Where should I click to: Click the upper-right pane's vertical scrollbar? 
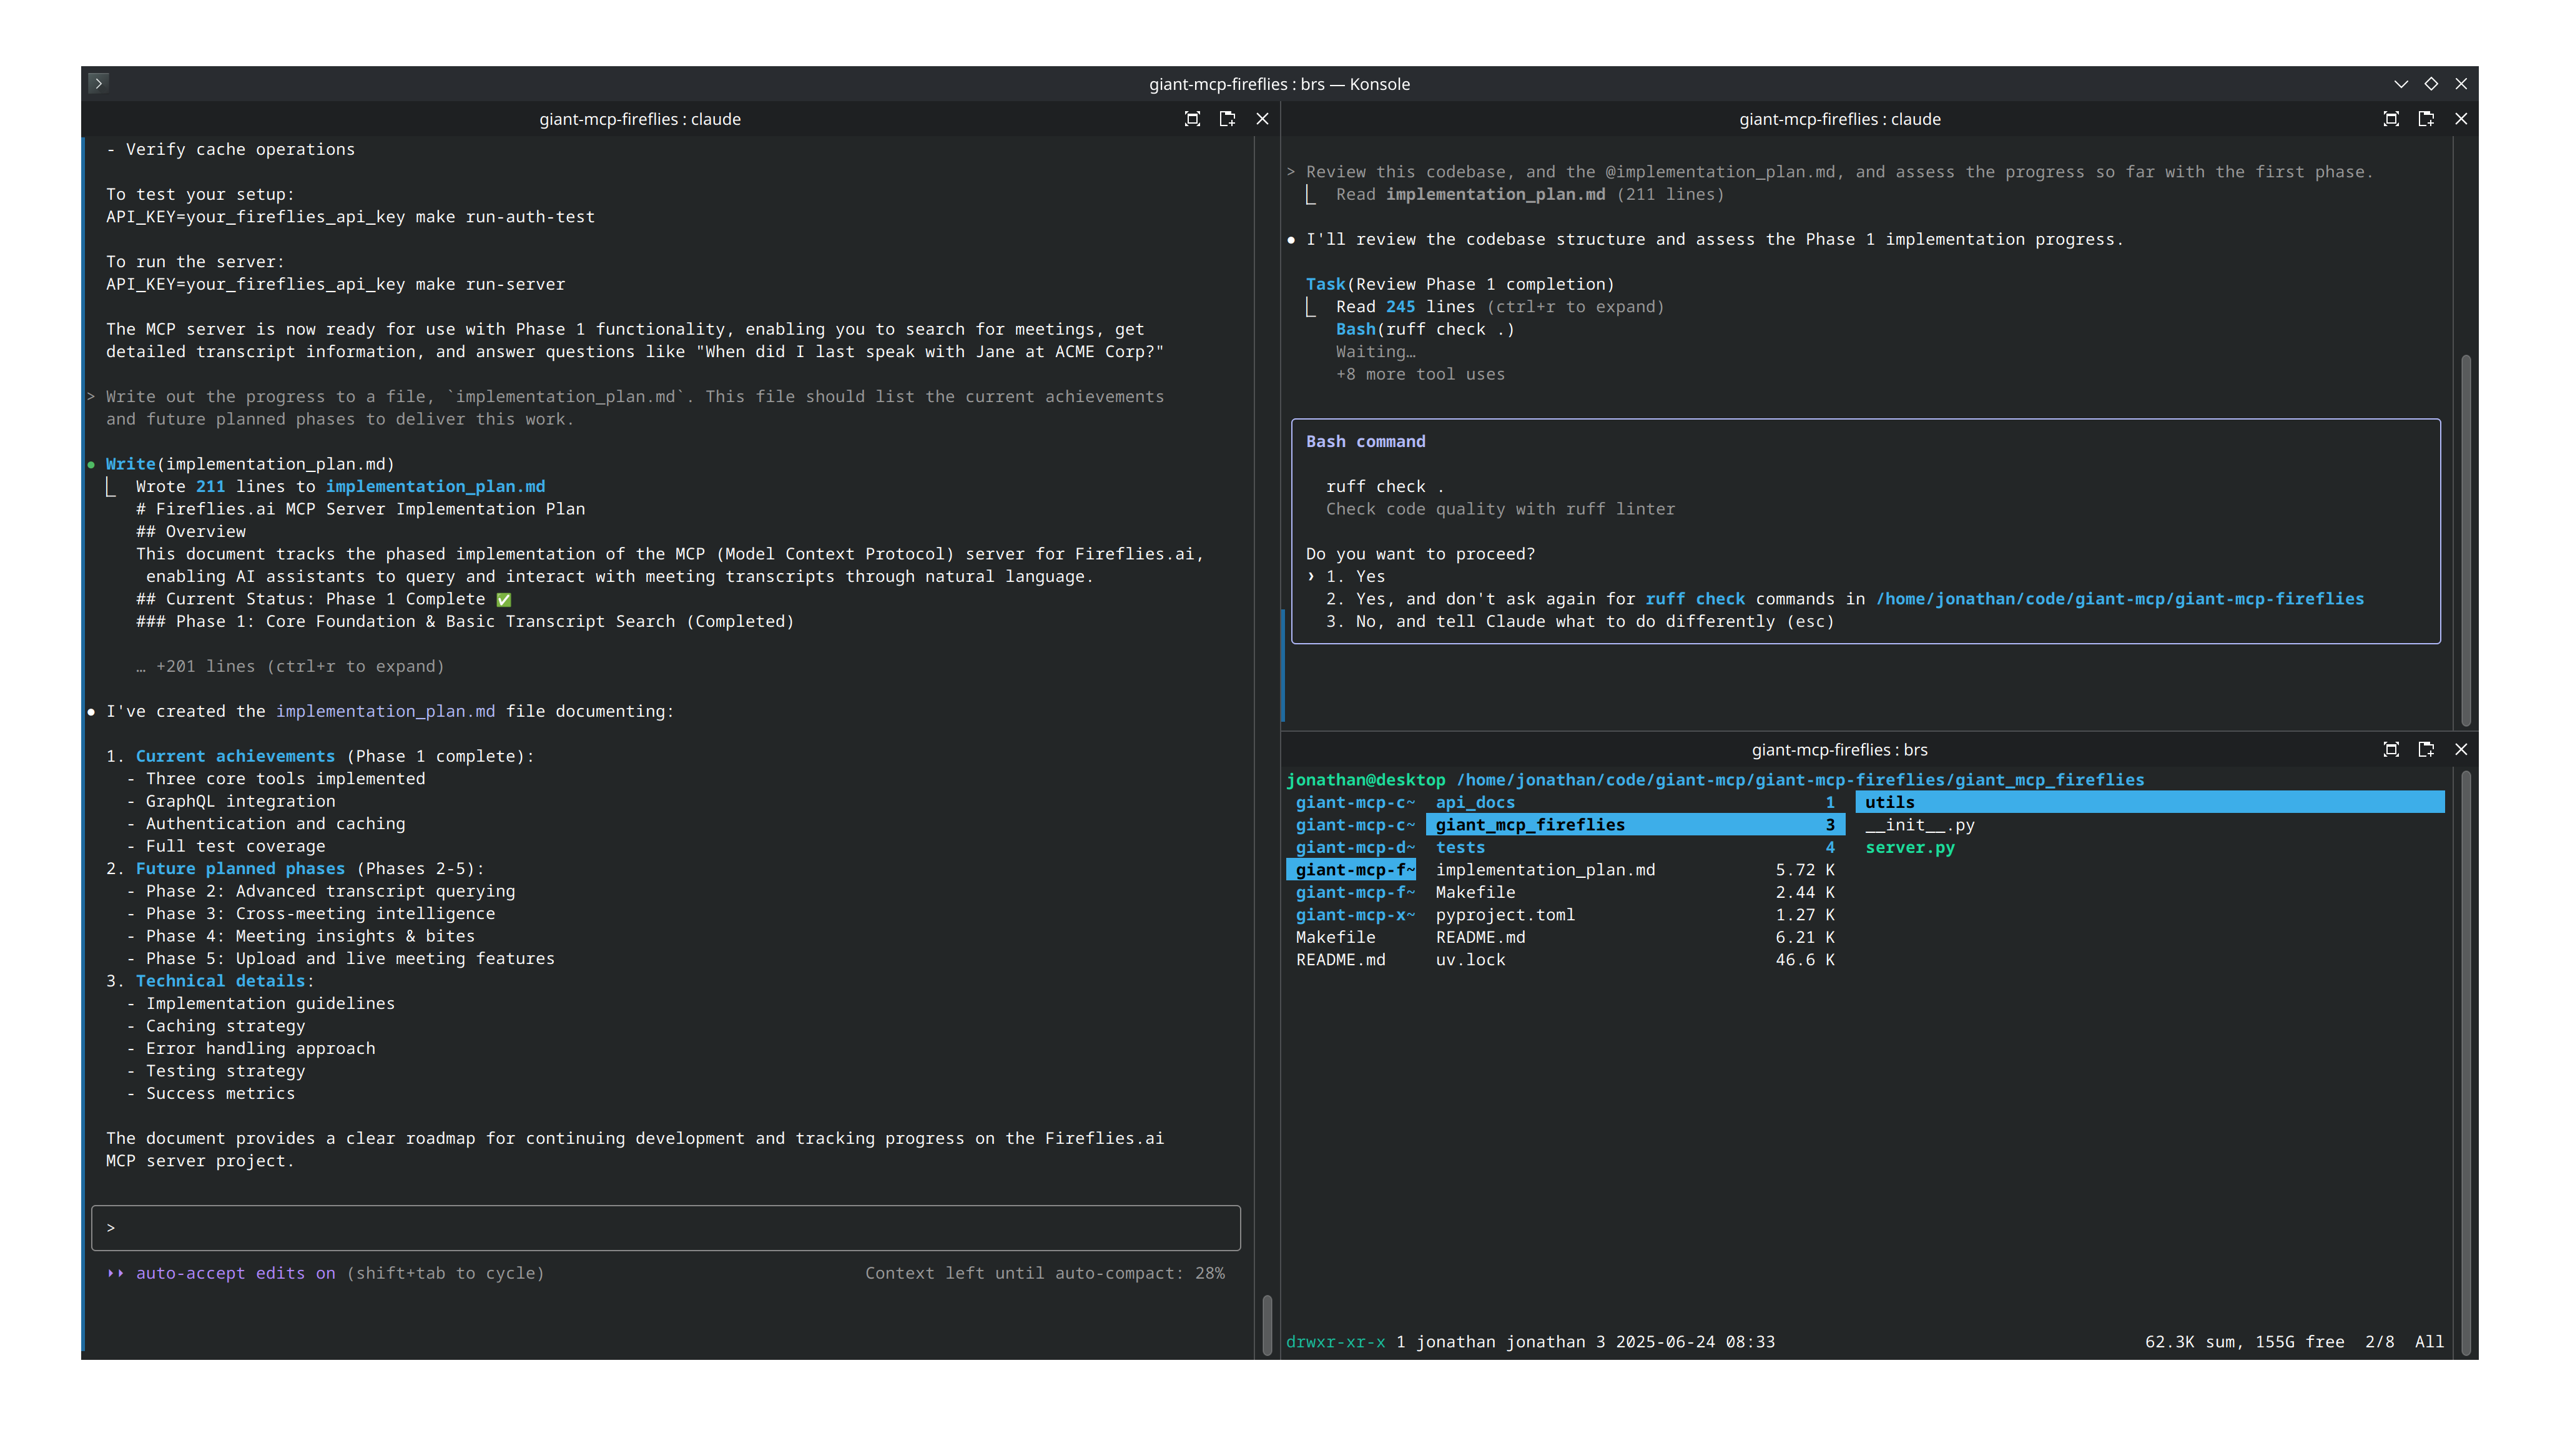point(2466,540)
